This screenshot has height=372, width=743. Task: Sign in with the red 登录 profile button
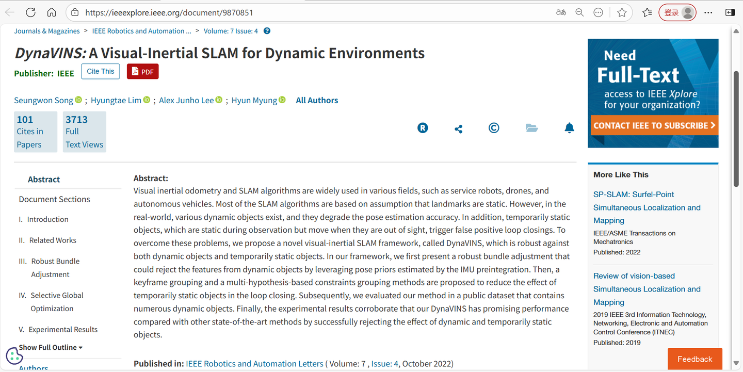point(677,12)
